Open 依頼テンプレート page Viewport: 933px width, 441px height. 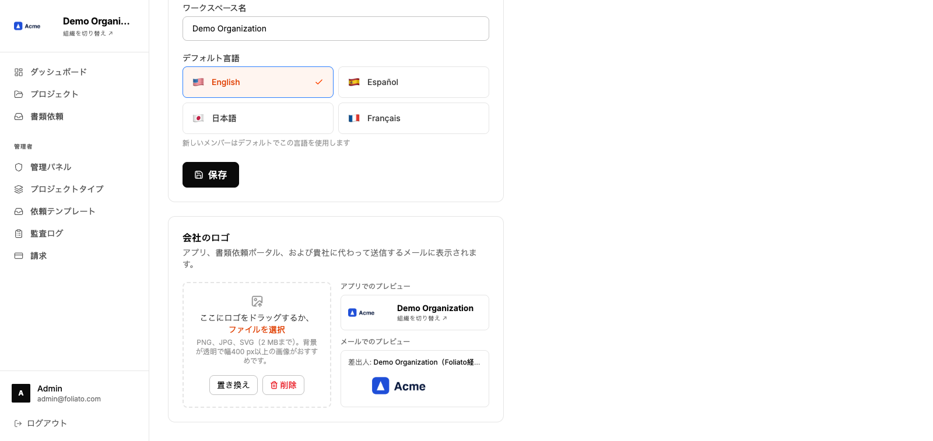75,211
